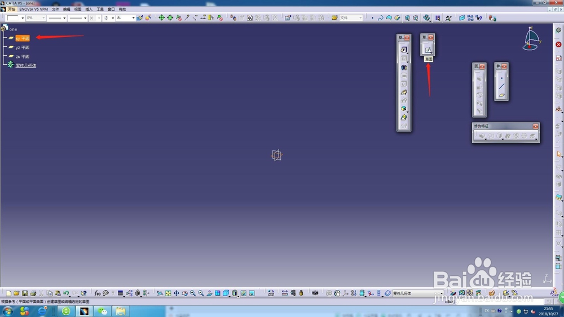Click the Pan icon in view toolbar
This screenshot has height=317, width=564.
(x=176, y=293)
